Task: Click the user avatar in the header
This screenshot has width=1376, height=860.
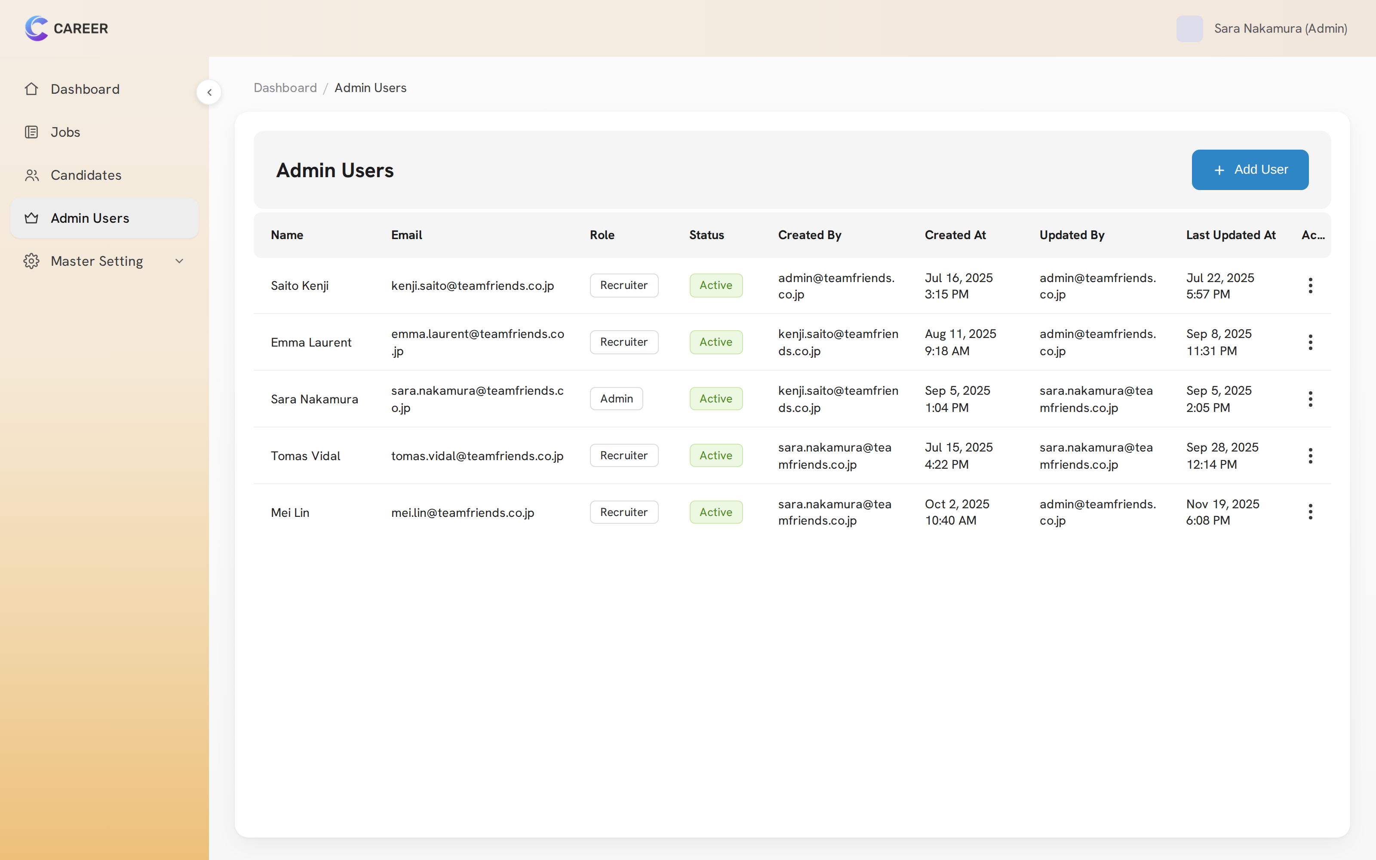Action: [1189, 28]
